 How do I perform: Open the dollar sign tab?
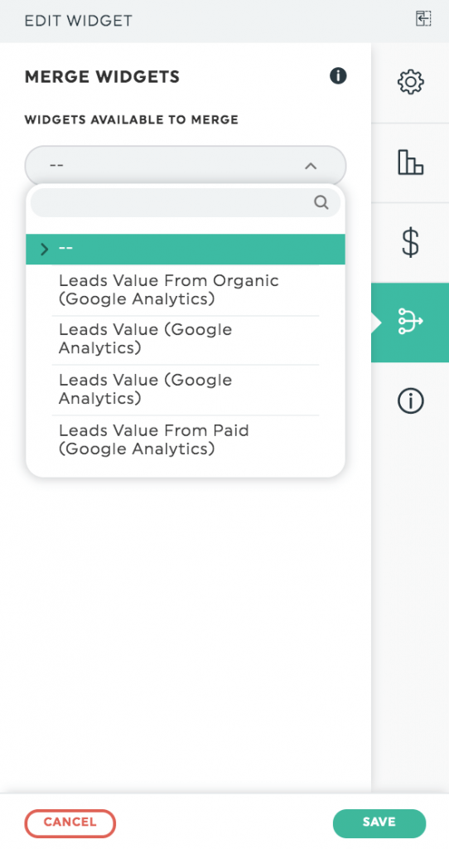pos(411,242)
